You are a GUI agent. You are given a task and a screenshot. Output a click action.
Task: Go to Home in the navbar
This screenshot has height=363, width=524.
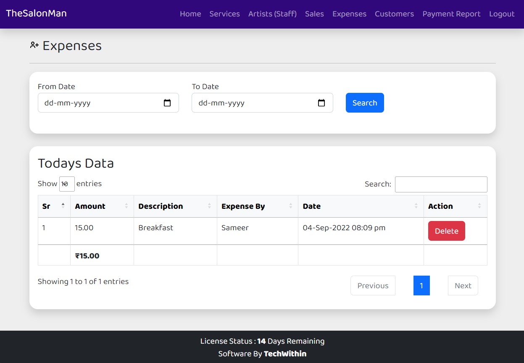[x=190, y=14]
